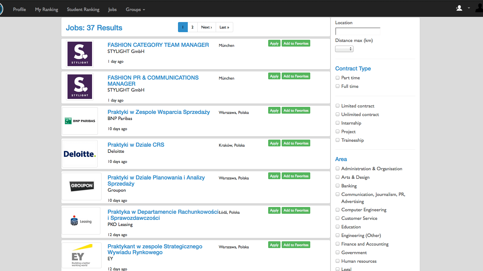Apply to Praktyki w Dziale CRS job
The image size is (483, 271).
274,143
